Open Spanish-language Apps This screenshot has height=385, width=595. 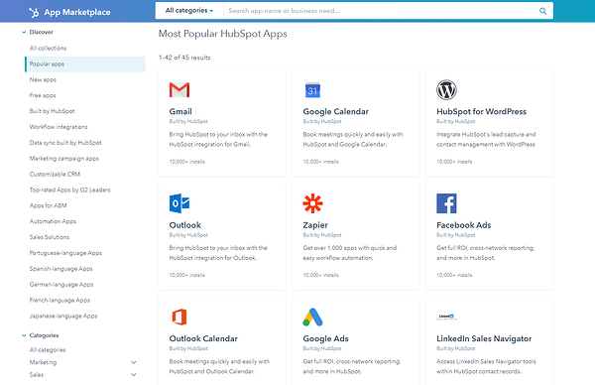click(61, 269)
